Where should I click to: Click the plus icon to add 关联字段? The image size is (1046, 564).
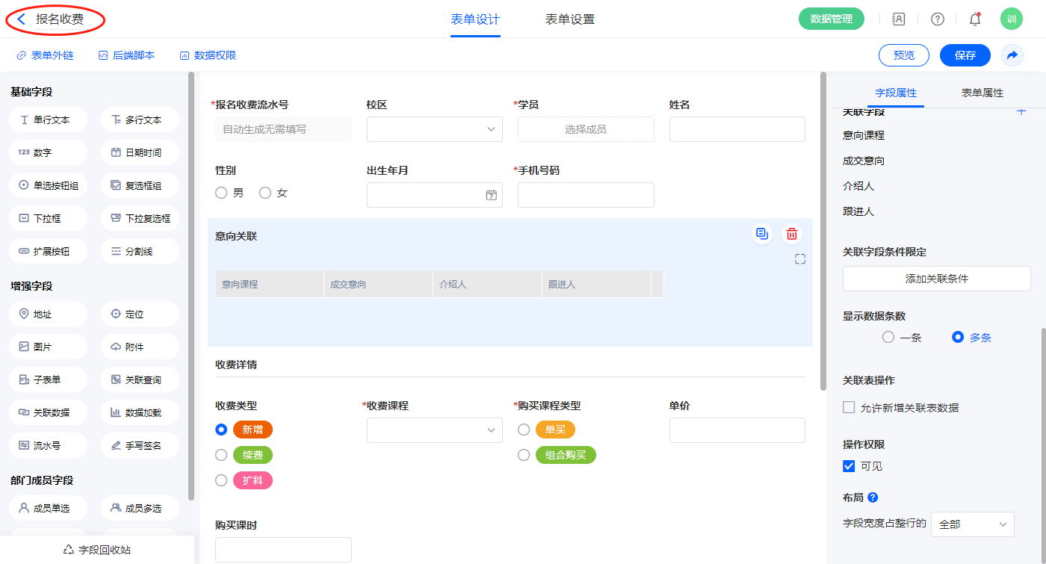coord(1021,111)
